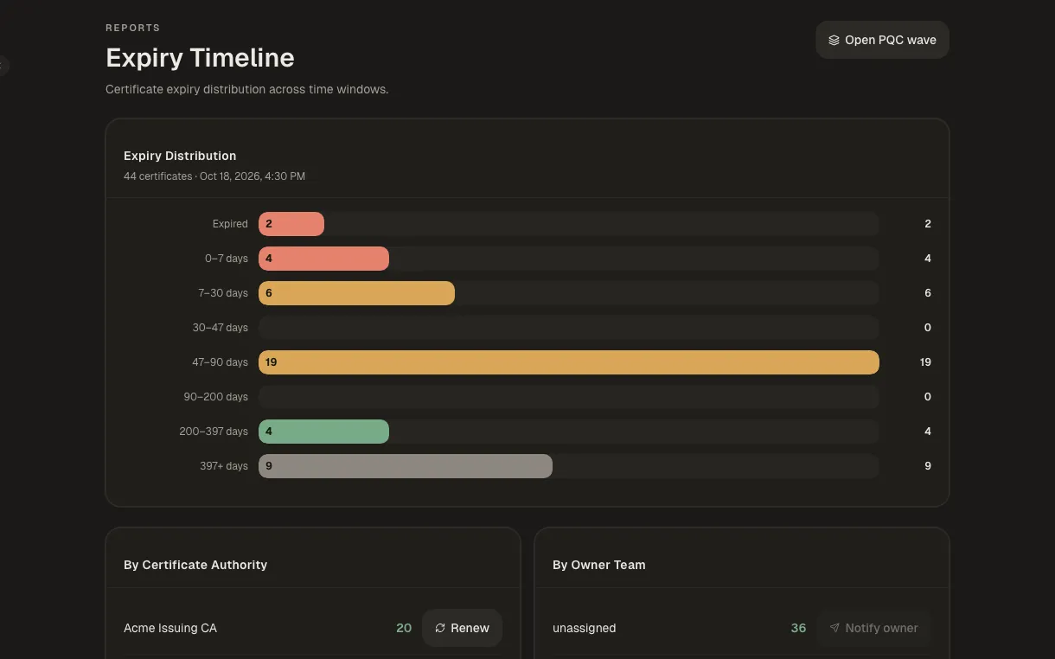1055x659 pixels.
Task: Click the count 20 for Acme Issuing CA
Action: 404,628
